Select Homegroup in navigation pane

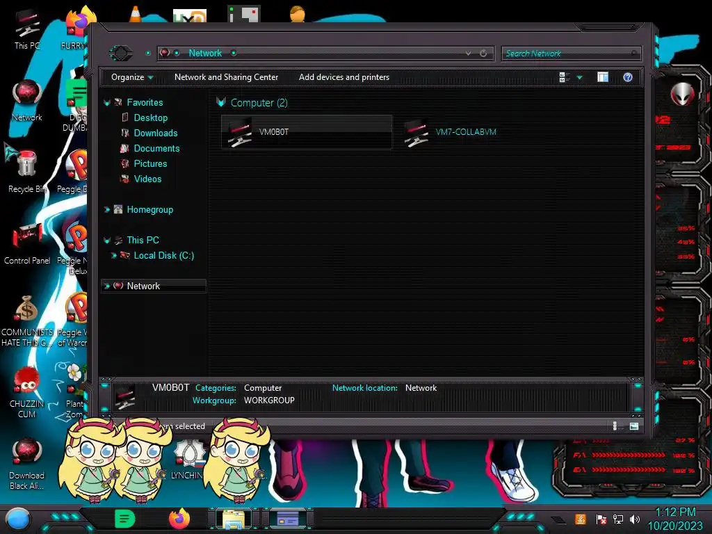[x=150, y=210]
